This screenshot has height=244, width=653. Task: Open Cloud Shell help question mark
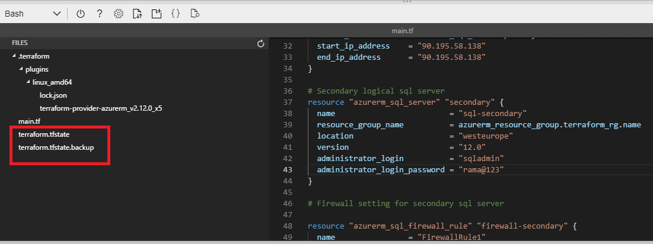pyautogui.click(x=100, y=14)
